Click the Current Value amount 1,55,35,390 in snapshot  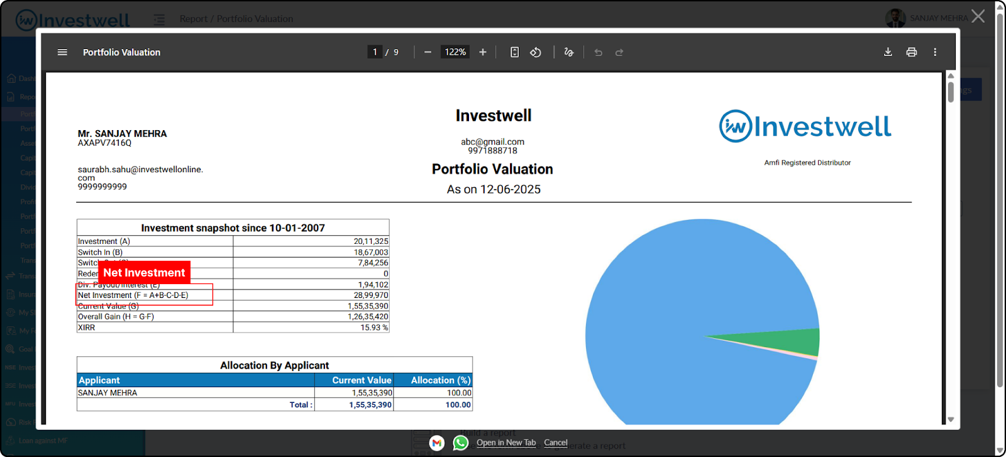pos(368,306)
